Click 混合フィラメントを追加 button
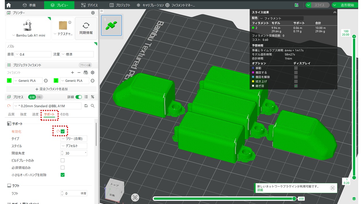 [x=52, y=89]
